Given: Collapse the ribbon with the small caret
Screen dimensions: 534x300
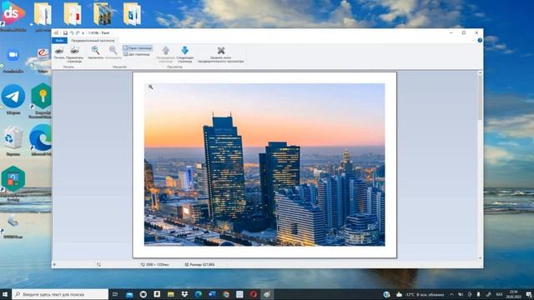Looking at the screenshot, I should (474, 41).
